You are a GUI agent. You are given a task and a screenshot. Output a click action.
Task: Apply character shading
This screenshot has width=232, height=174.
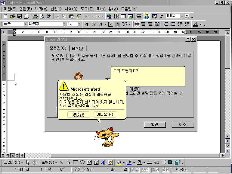point(118,24)
